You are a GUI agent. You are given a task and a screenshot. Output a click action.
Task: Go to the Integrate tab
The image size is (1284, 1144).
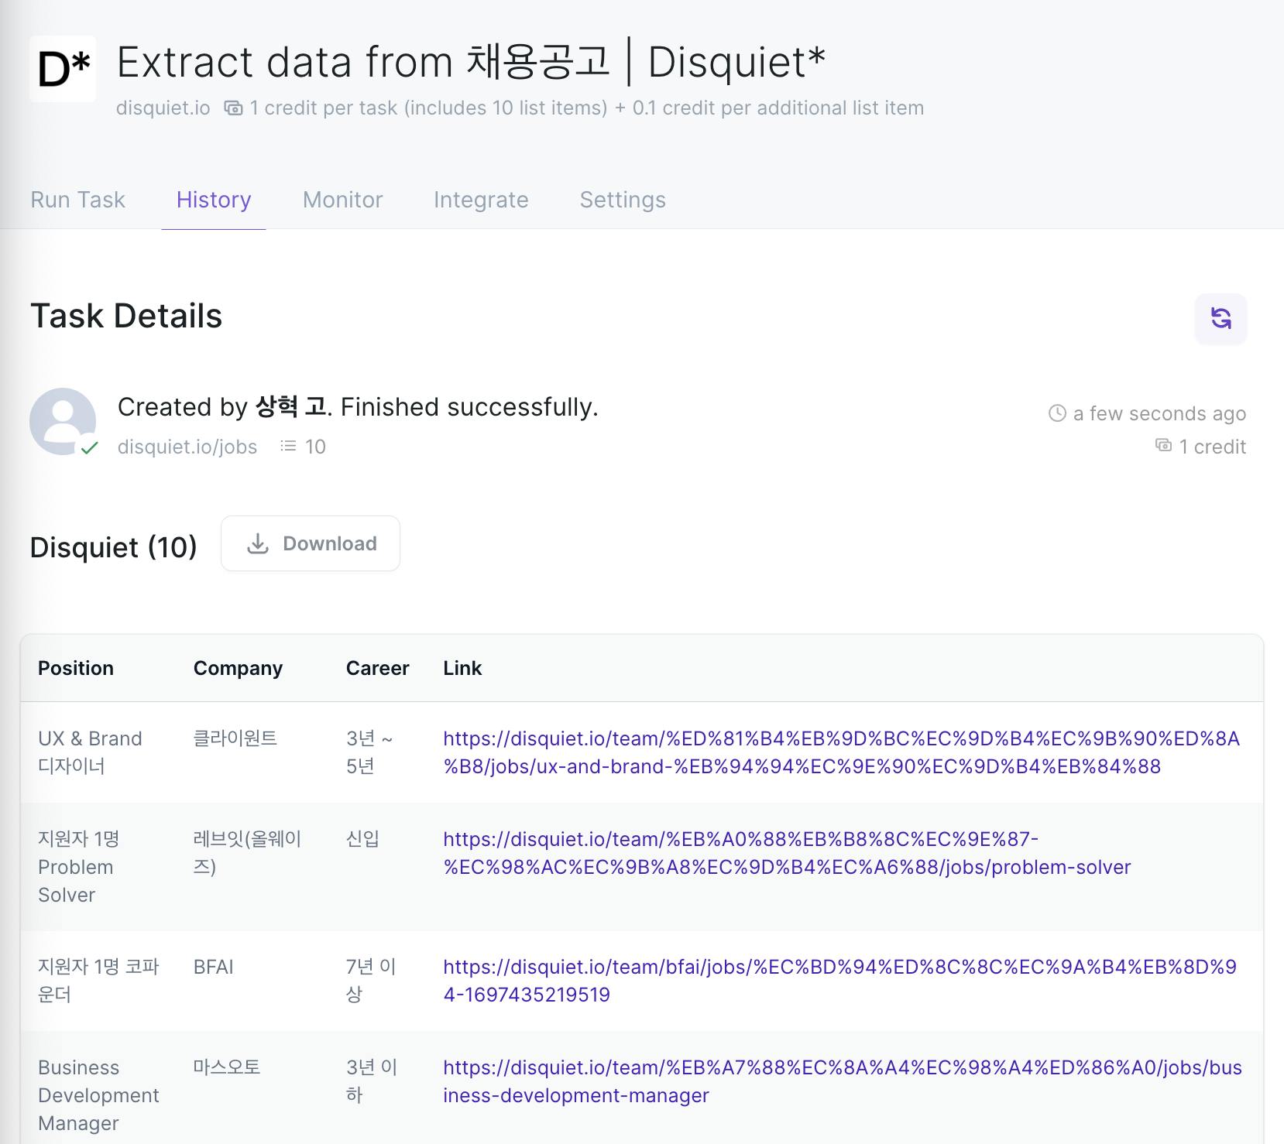[x=481, y=200]
